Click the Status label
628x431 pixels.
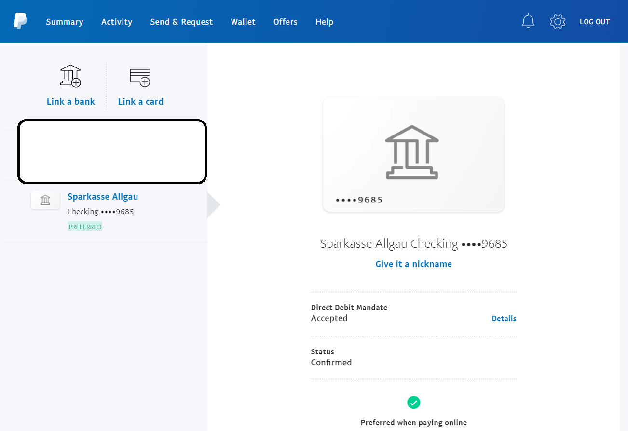click(323, 351)
